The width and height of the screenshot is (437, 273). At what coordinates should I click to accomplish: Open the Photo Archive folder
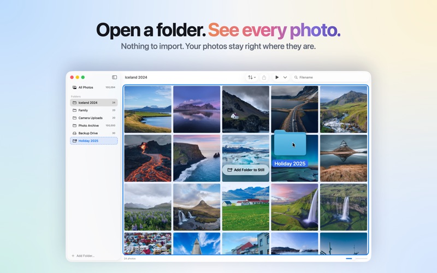tap(93, 126)
